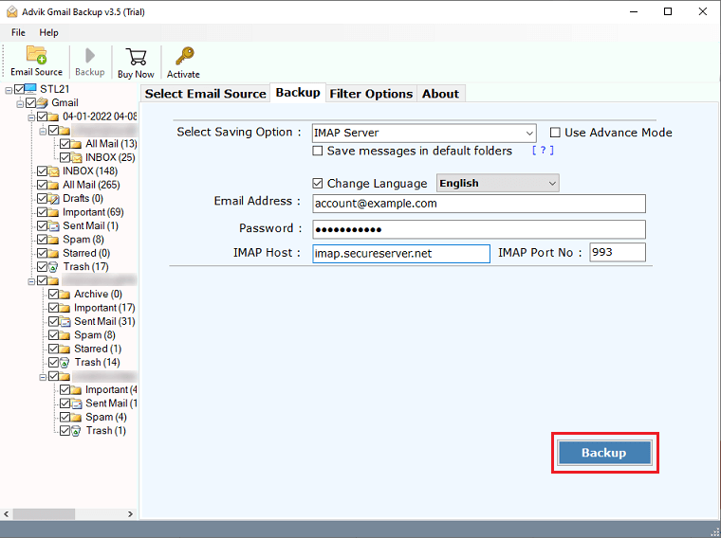Screen dimensions: 721x538
Task: Click the tree scrollbar right arrow
Action: (x=130, y=513)
